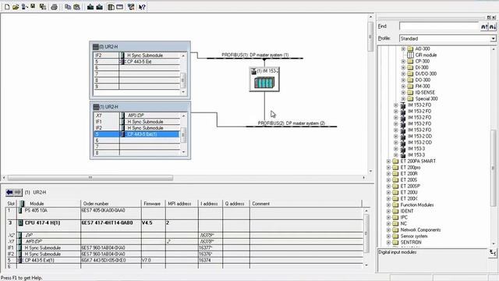Viewport: 499px width, 281px height.
Task: Expand the ET 200pro folder
Action: [388, 168]
